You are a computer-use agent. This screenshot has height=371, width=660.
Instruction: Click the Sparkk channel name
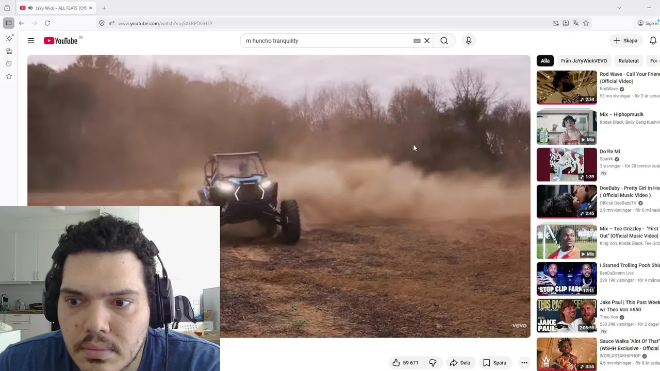point(606,159)
